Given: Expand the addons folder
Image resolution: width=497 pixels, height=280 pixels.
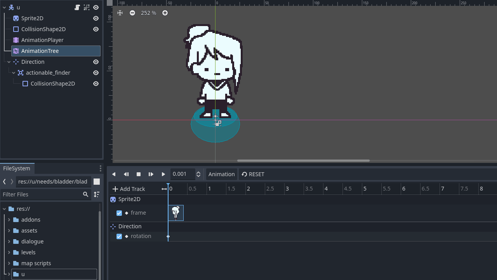Looking at the screenshot, I should [9, 220].
